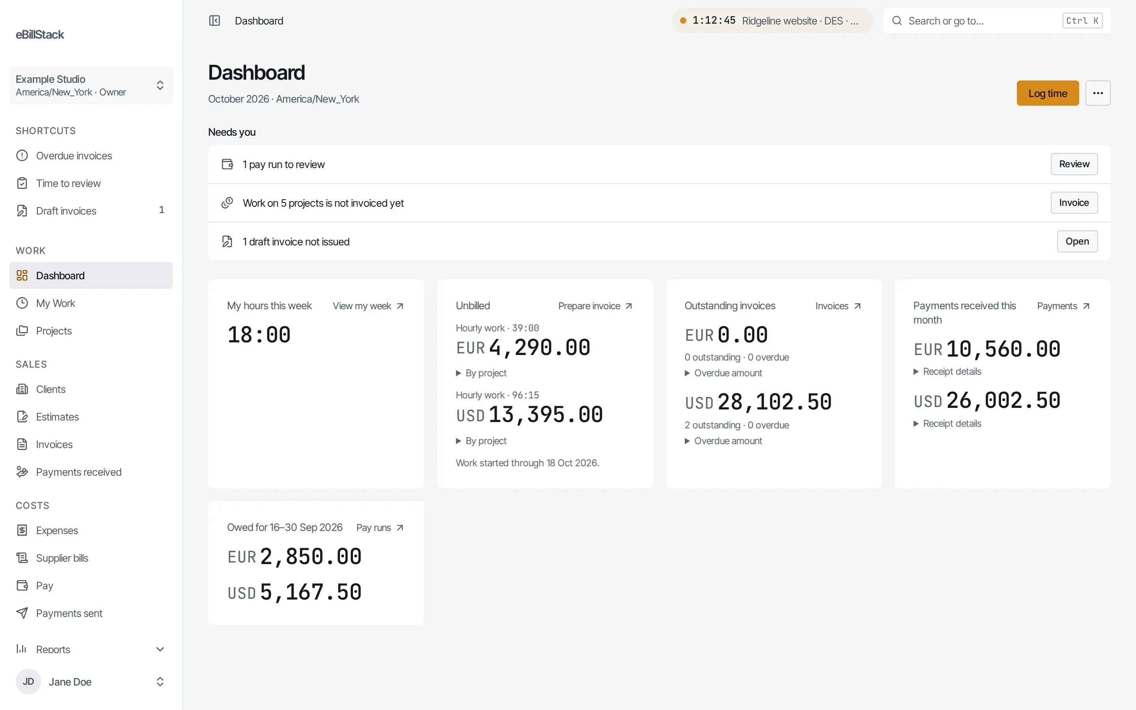1136x710 pixels.
Task: Click the Draft invoices document icon
Action: [22, 211]
